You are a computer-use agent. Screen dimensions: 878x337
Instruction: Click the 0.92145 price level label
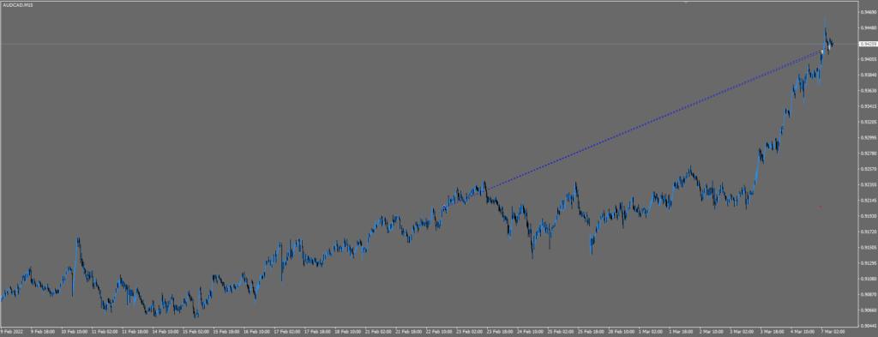[869, 200]
